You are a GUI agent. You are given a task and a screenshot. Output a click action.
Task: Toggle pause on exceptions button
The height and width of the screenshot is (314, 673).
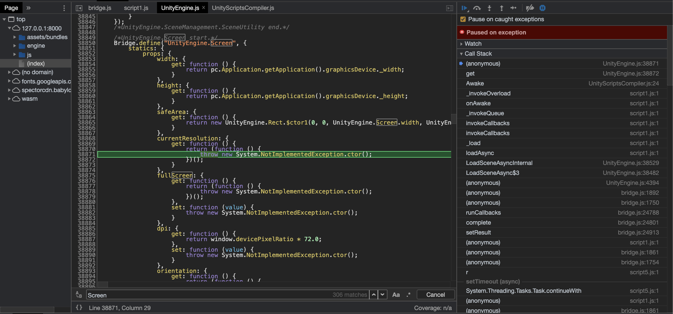(x=543, y=8)
